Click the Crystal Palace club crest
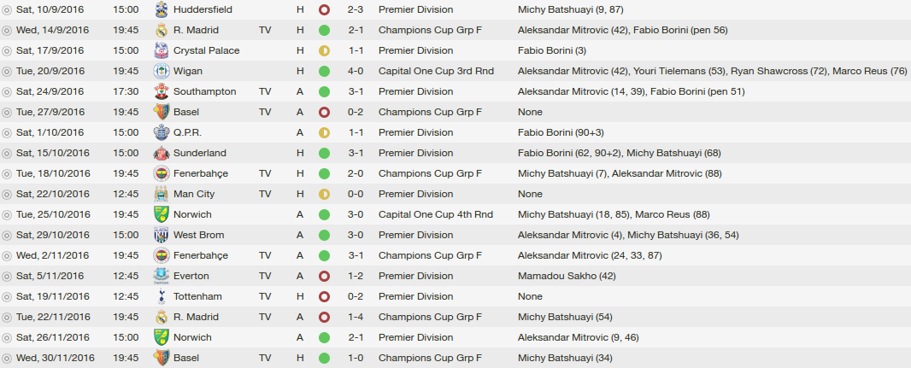Screen dimensions: 911x368 coord(162,50)
